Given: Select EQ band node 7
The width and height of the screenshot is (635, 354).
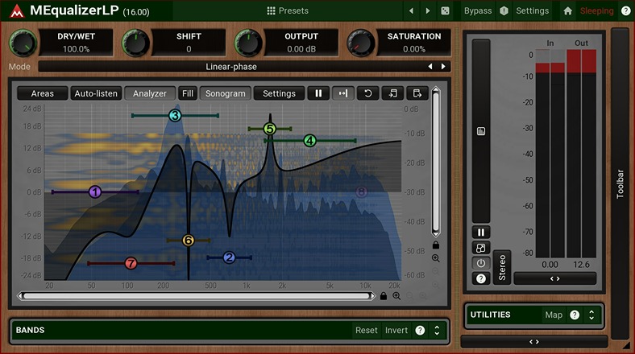Looking at the screenshot, I should [131, 263].
